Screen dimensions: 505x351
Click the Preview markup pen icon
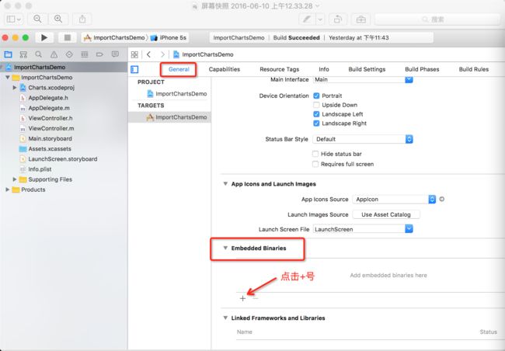307,19
